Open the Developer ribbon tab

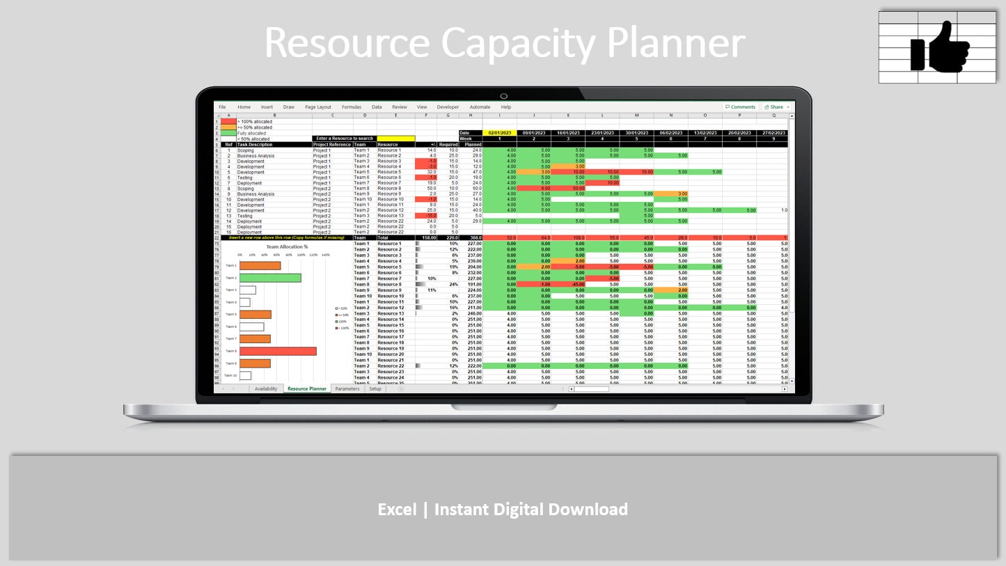[x=448, y=107]
